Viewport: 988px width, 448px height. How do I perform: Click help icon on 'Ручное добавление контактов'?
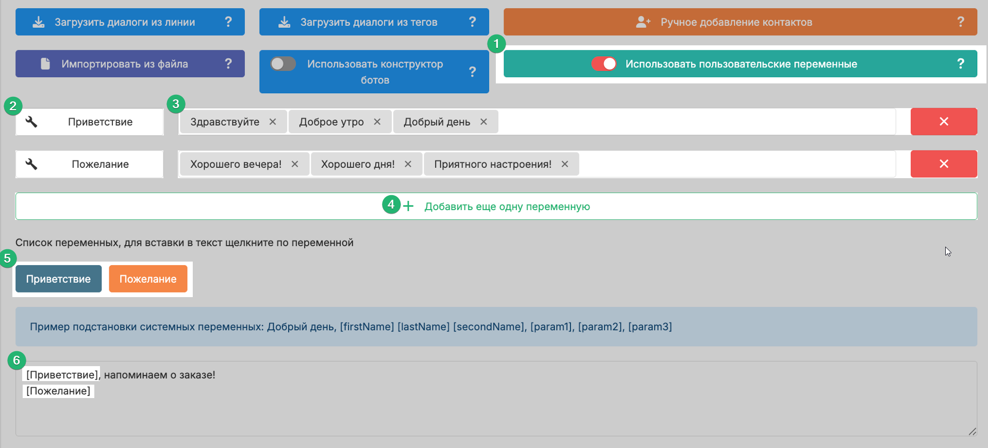click(960, 22)
